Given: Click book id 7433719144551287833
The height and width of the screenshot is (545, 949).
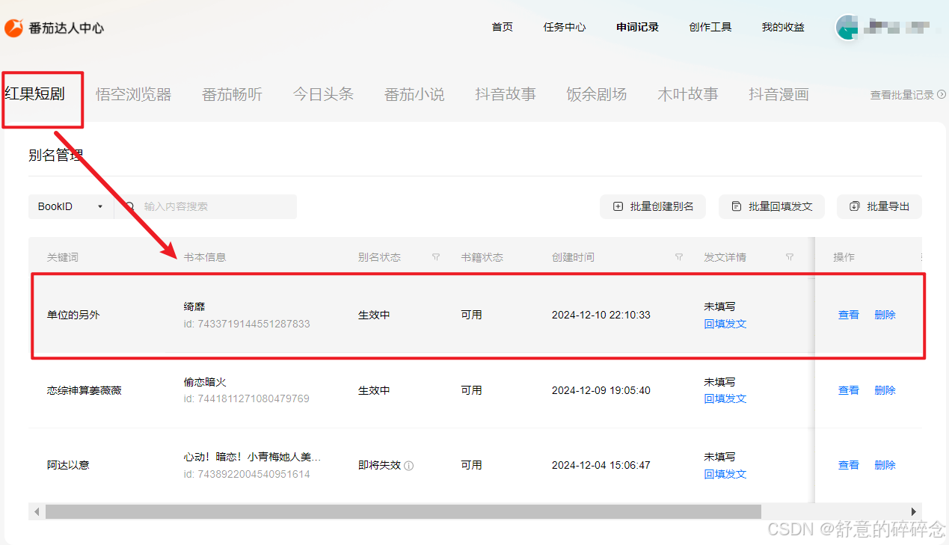Looking at the screenshot, I should (x=247, y=324).
